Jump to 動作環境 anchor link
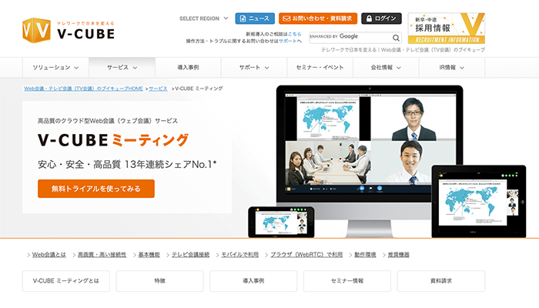Viewport: 539px width, 308px height. 365,255
